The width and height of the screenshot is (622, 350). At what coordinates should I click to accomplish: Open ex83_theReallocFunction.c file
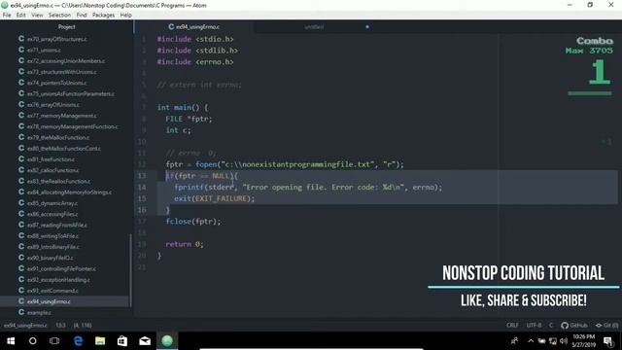point(58,181)
